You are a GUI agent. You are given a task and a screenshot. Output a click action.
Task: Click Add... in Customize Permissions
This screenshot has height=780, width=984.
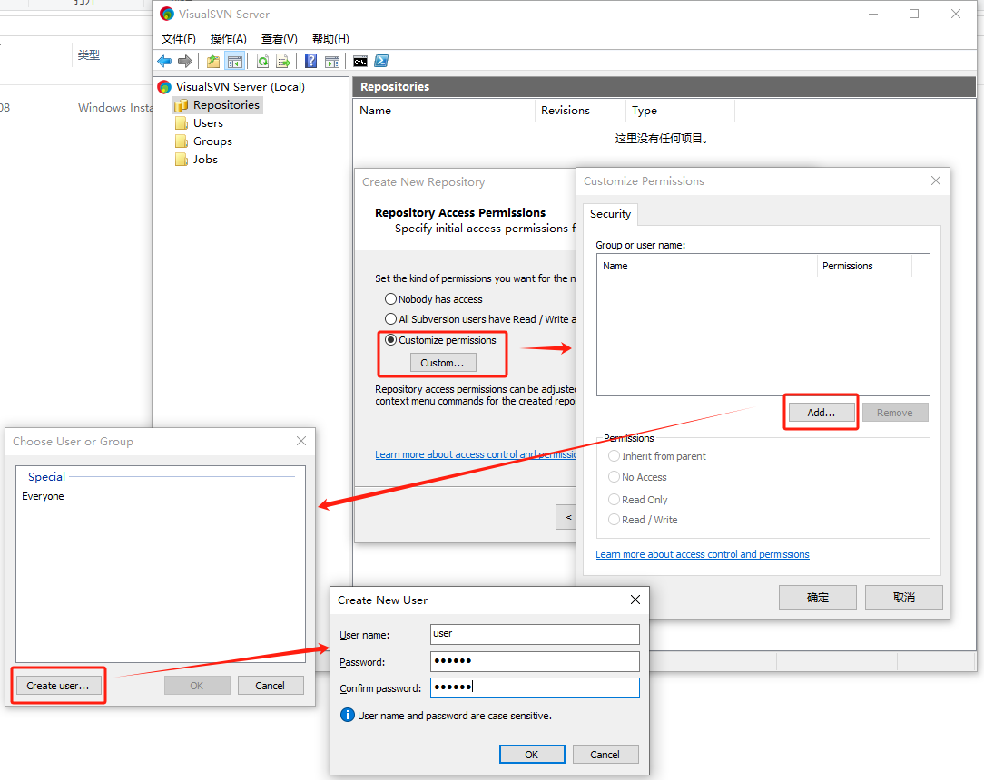click(x=821, y=413)
